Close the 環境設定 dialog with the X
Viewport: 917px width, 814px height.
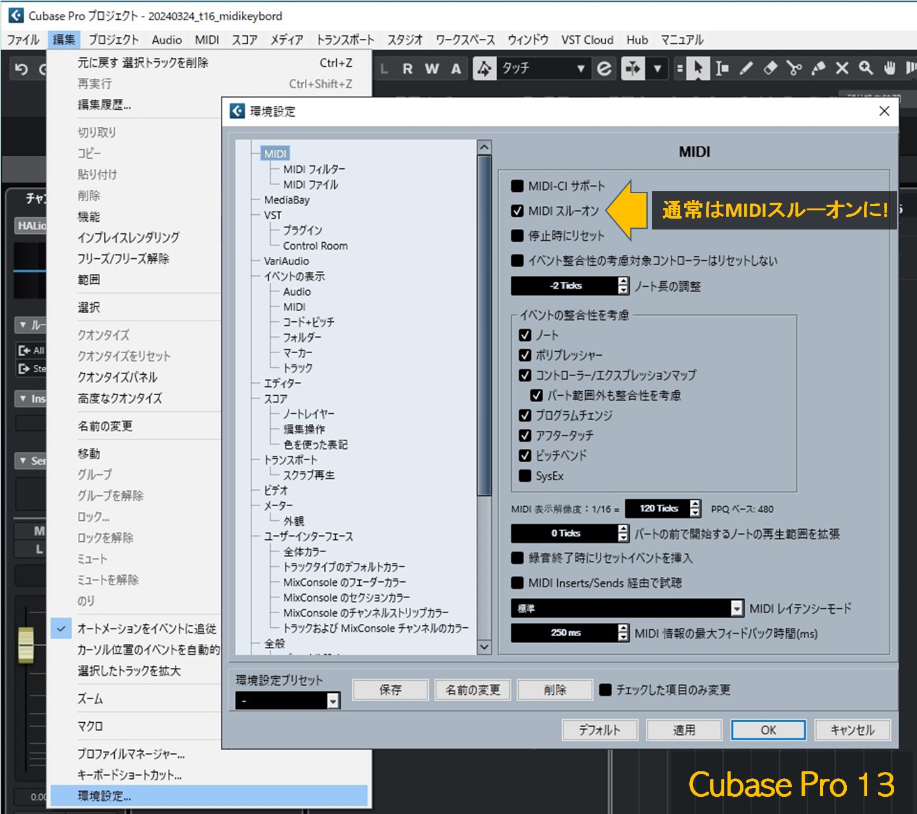tap(884, 111)
